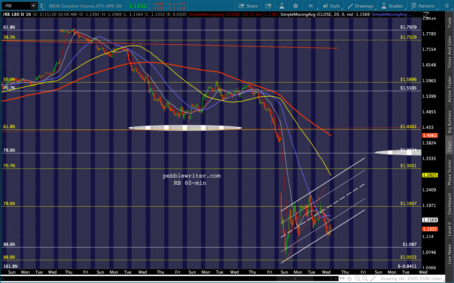Click the scroll right arrow on chart scrollbar

pyautogui.click(x=336, y=279)
